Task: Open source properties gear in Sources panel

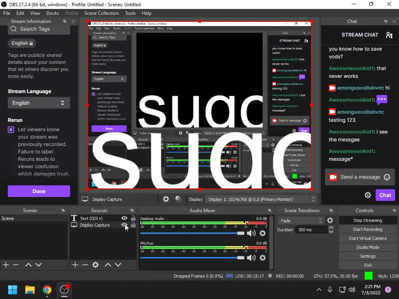Action: (95, 265)
